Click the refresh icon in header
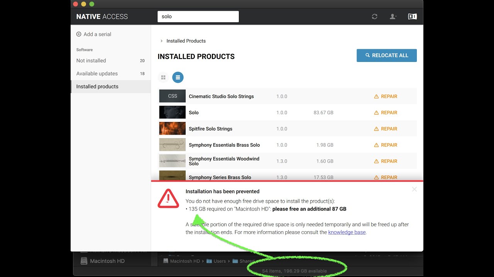The image size is (494, 277). tap(374, 17)
